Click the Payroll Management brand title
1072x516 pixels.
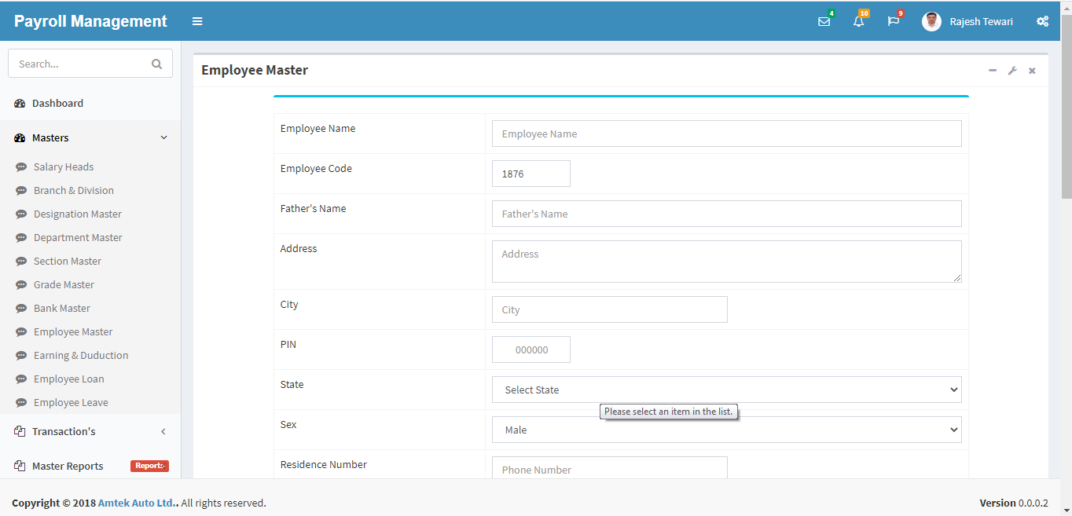pos(90,21)
